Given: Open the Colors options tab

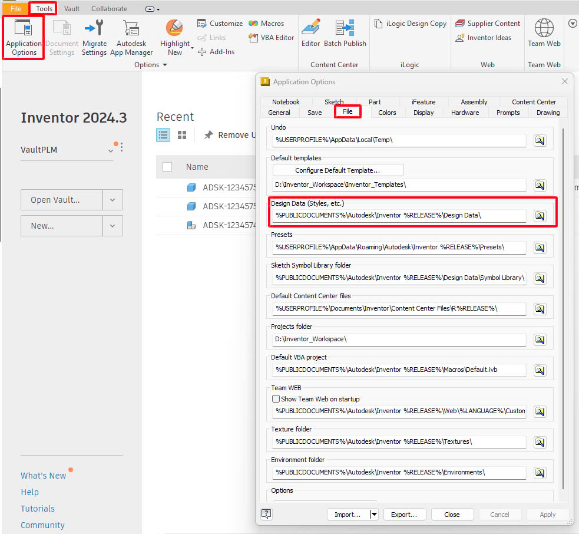Looking at the screenshot, I should tap(387, 113).
